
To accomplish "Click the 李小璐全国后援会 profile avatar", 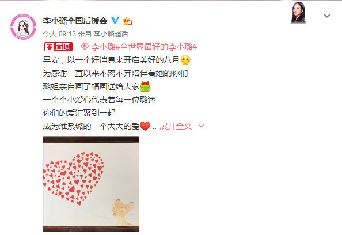I will (24, 27).
